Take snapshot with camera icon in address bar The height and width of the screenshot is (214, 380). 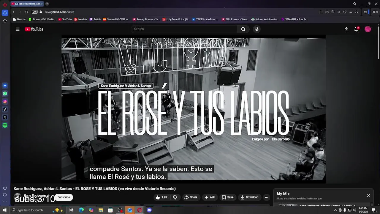click(x=327, y=12)
